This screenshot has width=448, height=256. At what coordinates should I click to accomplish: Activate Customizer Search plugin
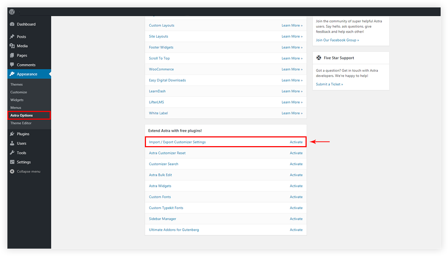[x=296, y=164]
